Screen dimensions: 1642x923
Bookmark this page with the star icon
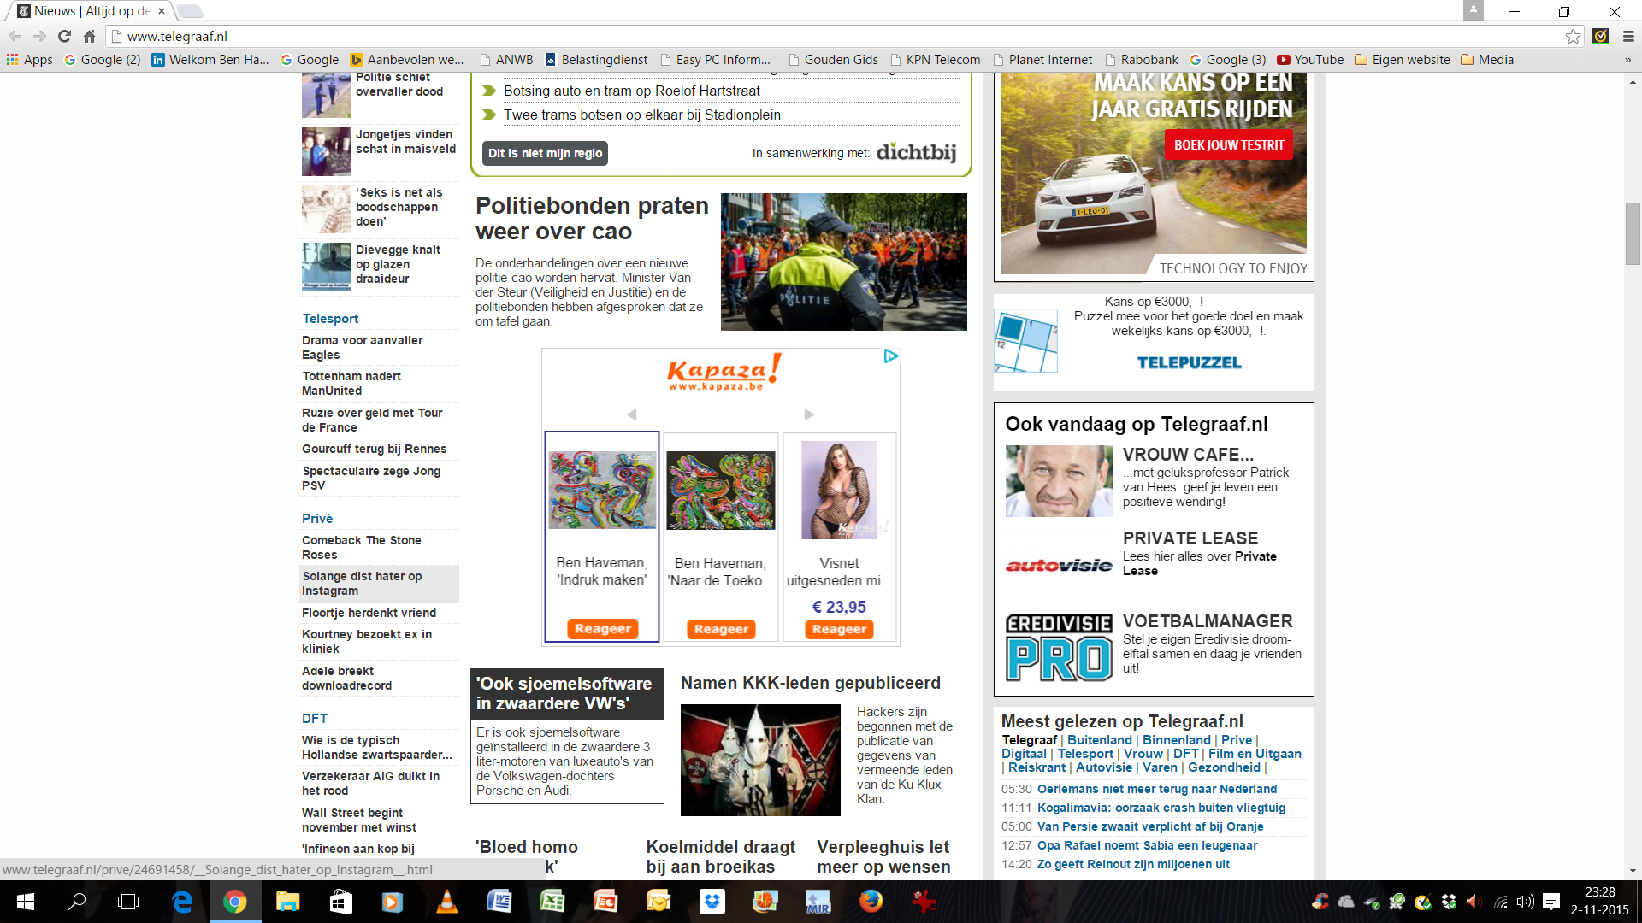coord(1573,36)
